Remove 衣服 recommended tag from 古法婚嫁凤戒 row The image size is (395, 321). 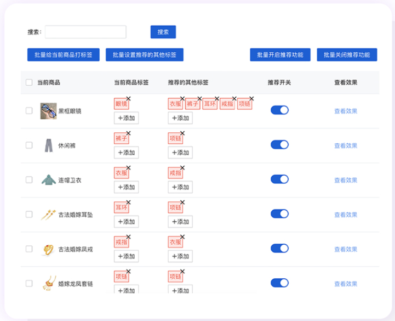(x=182, y=237)
